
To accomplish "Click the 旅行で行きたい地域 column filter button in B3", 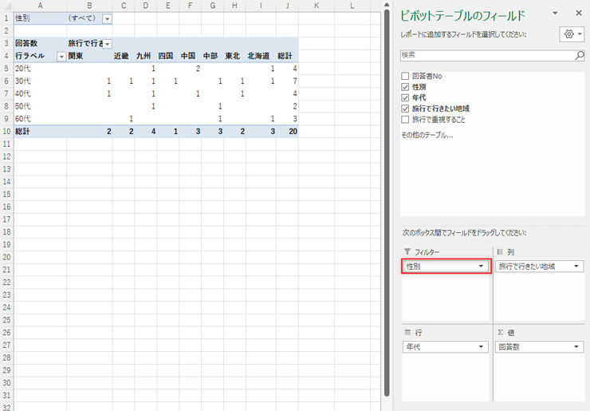I will point(108,44).
